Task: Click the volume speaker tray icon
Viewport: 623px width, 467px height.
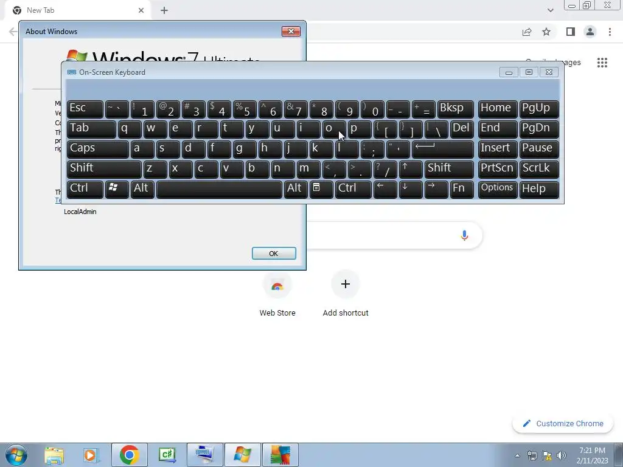Action: pos(561,455)
